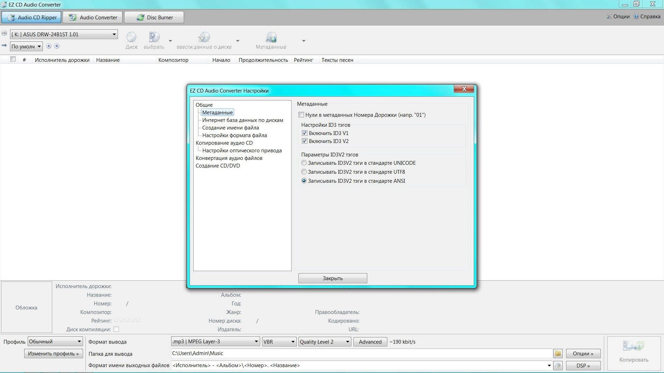Screen dimensions: 664x373
Task: Set the rating stars field
Action: [x=127, y=321]
